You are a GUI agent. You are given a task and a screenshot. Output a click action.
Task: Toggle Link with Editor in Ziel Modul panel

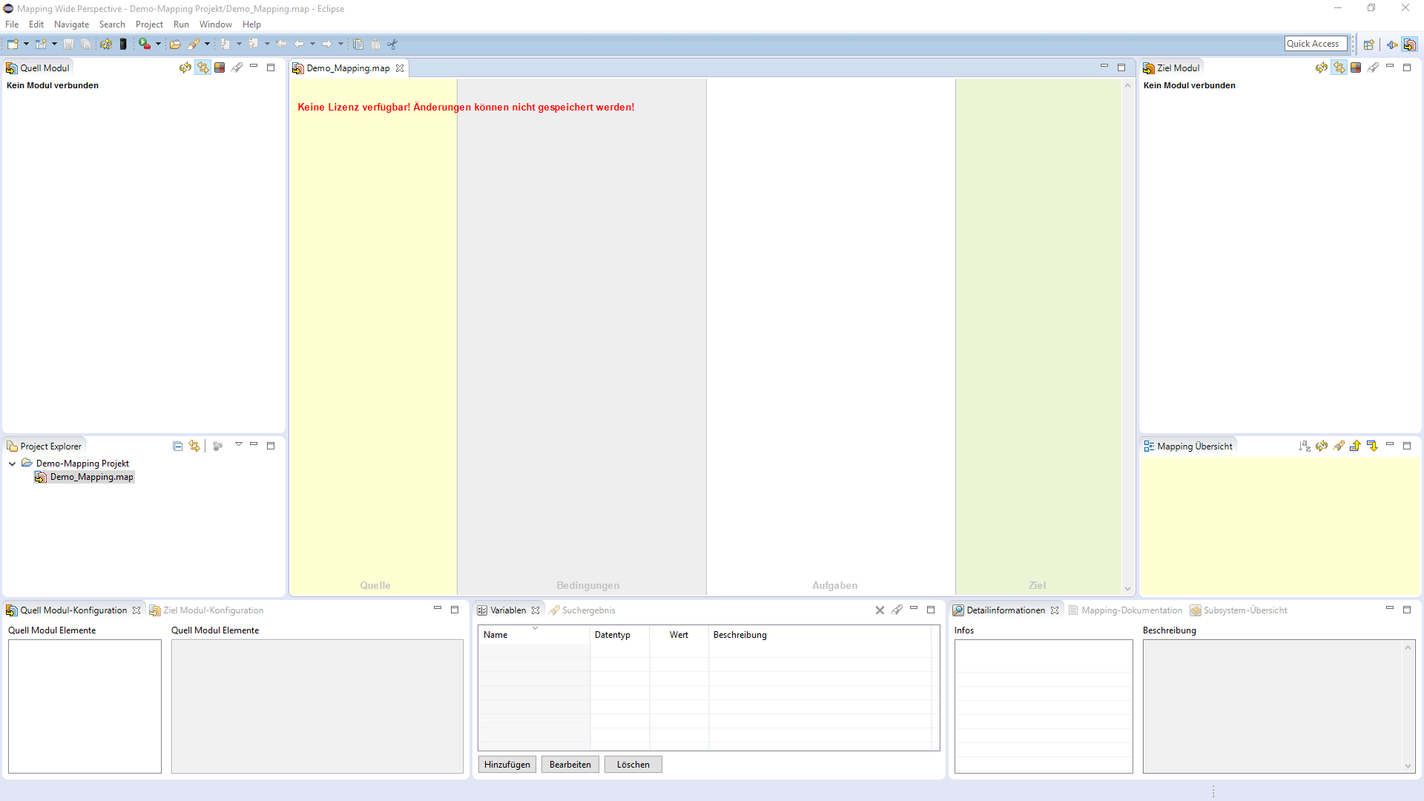(1339, 67)
